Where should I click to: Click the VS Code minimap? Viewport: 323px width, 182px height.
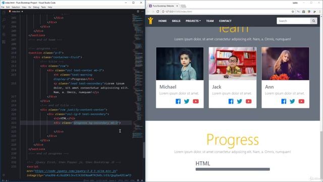point(137,76)
